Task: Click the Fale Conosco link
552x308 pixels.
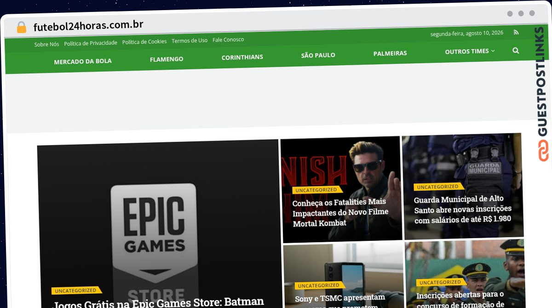Action: click(228, 40)
